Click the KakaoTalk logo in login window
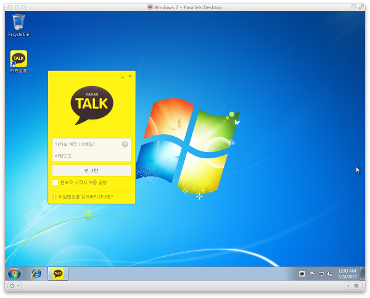370x298 pixels. click(x=92, y=105)
